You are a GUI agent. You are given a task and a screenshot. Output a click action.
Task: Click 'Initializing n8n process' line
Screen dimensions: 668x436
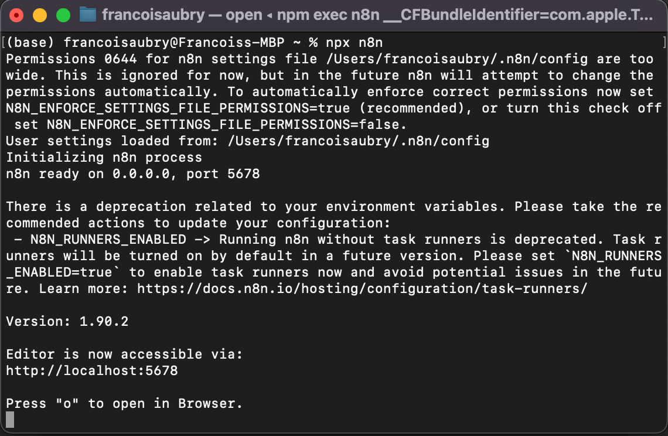(x=104, y=157)
